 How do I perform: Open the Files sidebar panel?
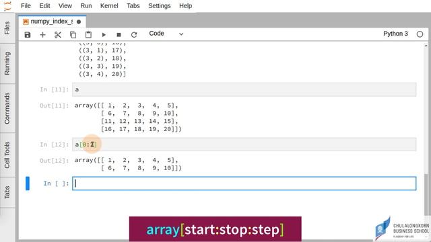coord(7,28)
